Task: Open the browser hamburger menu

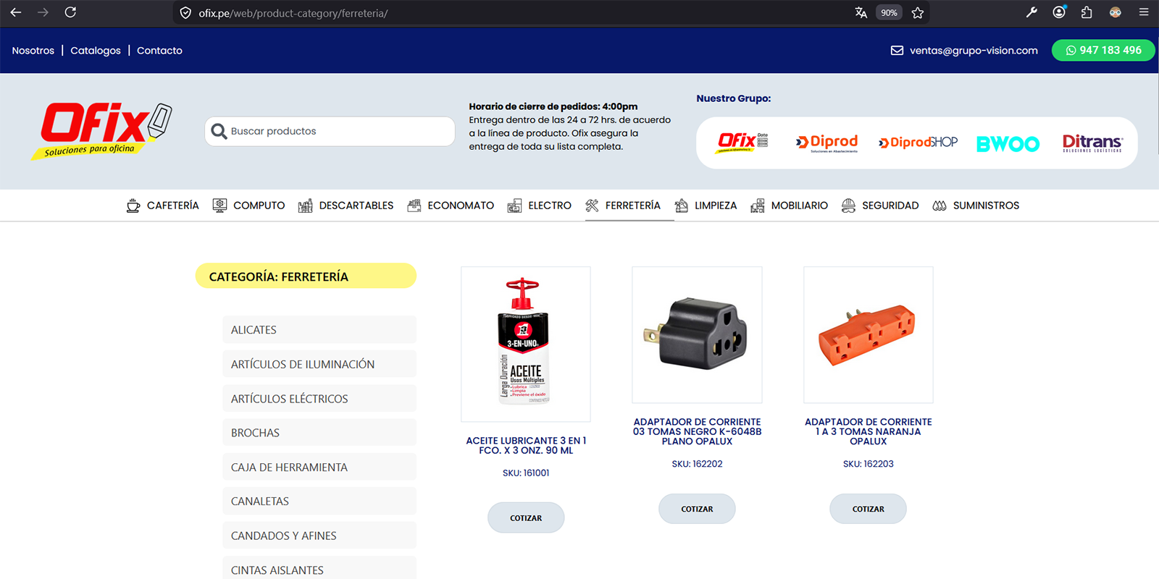Action: 1144,12
